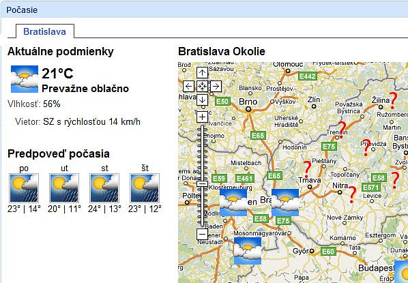Pan the map right with arrow button
Viewport: 408px width, 283px height.
216,86
